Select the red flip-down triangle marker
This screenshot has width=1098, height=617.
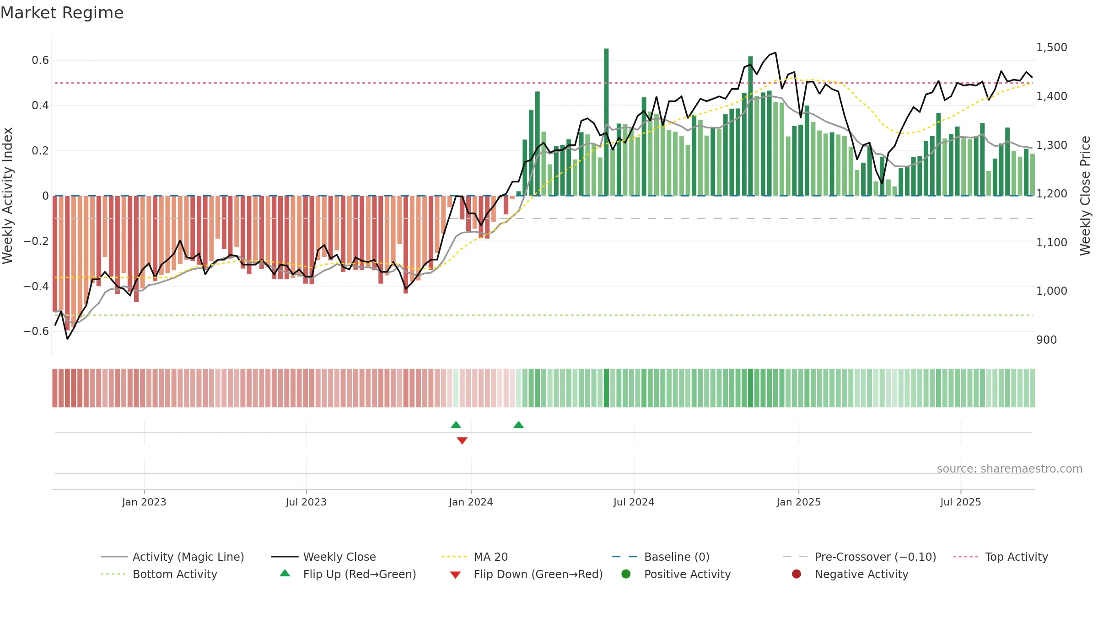point(462,441)
